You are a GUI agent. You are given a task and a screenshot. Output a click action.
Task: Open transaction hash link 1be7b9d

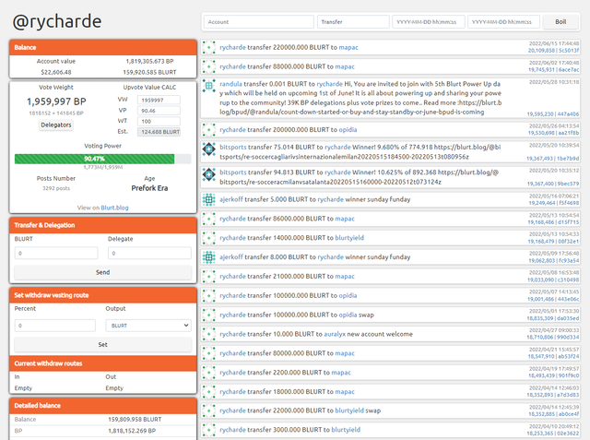pyautogui.click(x=568, y=159)
